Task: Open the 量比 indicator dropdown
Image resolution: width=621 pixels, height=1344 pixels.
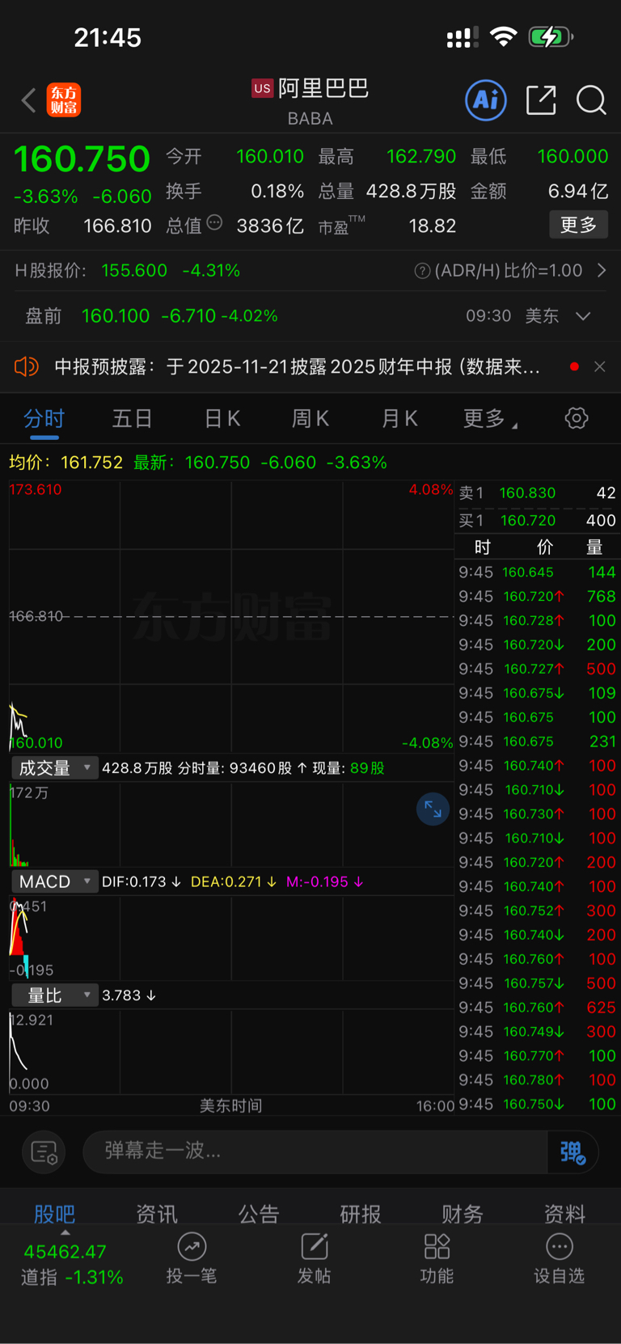Action: tap(54, 995)
